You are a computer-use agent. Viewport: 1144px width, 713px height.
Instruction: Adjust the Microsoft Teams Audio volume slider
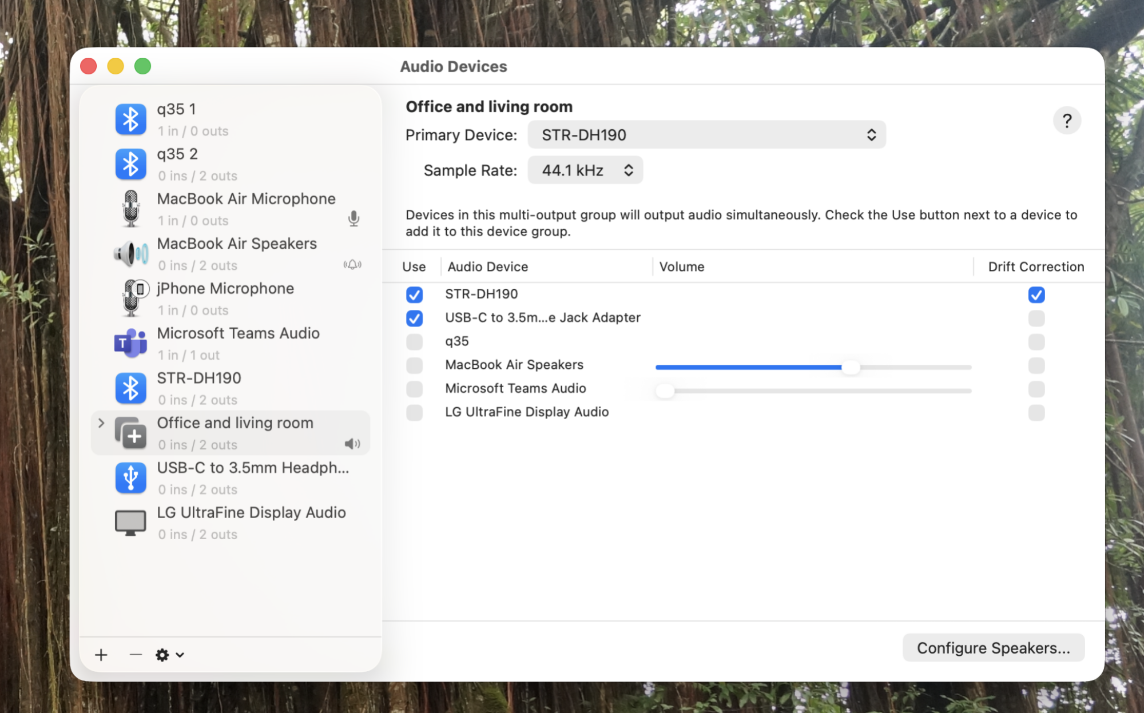[665, 391]
